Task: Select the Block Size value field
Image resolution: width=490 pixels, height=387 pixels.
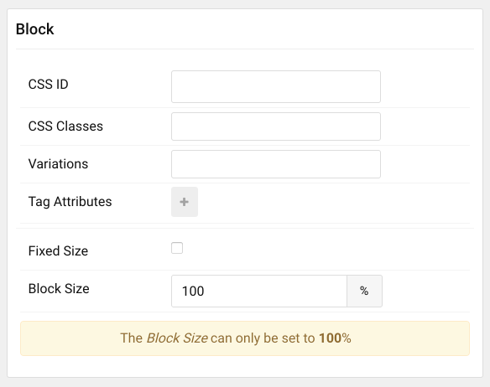Action: (259, 291)
